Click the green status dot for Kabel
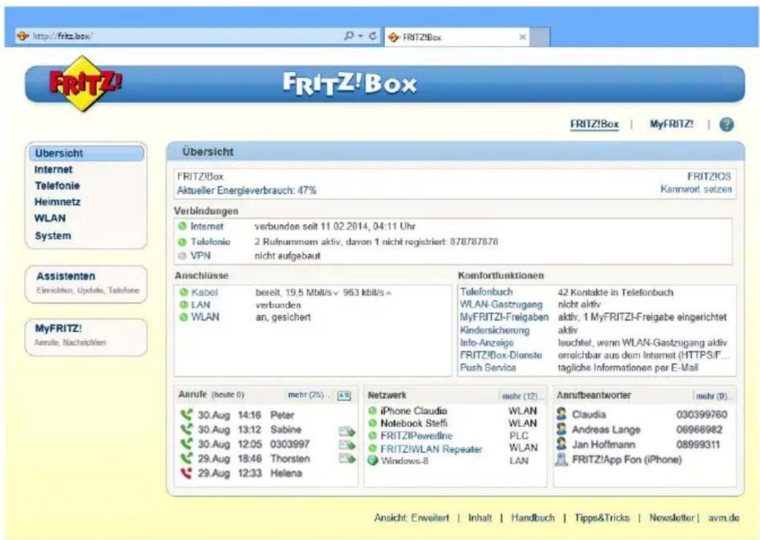Image resolution: width=760 pixels, height=540 pixels. [x=184, y=293]
